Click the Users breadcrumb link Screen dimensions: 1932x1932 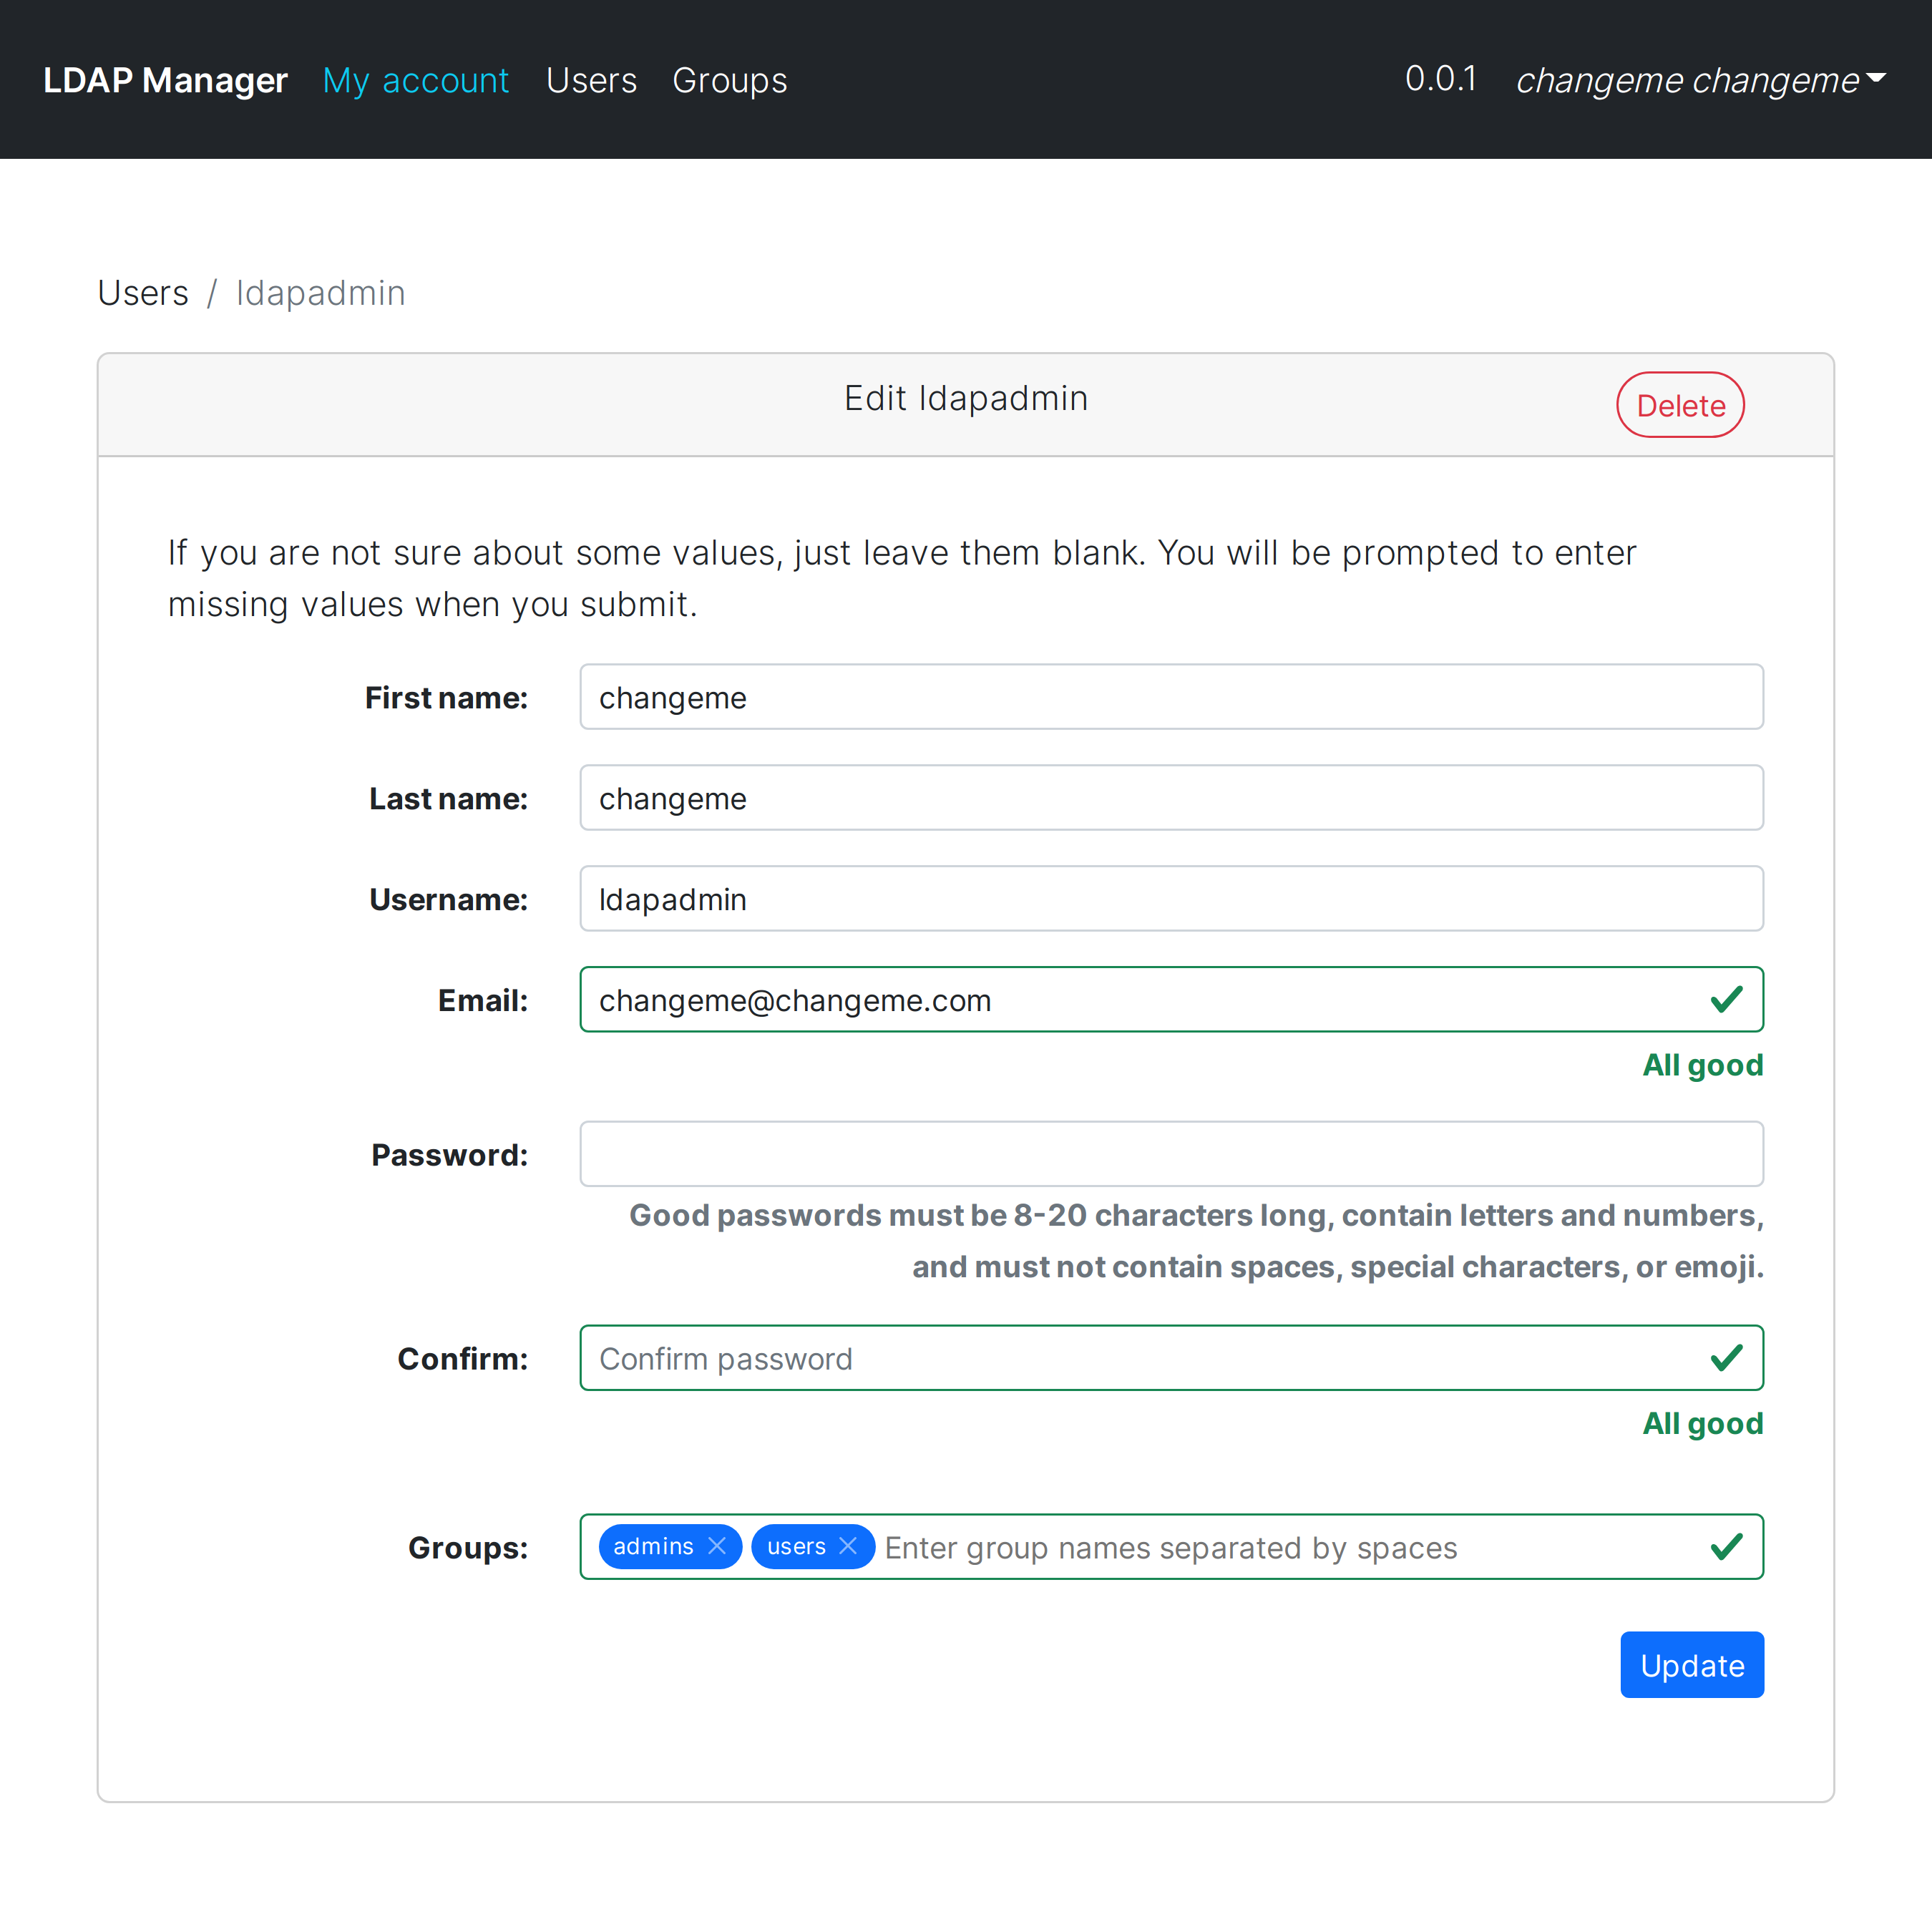point(143,293)
